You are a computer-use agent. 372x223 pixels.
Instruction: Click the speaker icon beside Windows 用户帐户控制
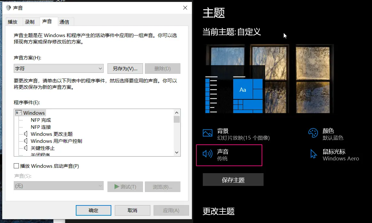coord(26,141)
